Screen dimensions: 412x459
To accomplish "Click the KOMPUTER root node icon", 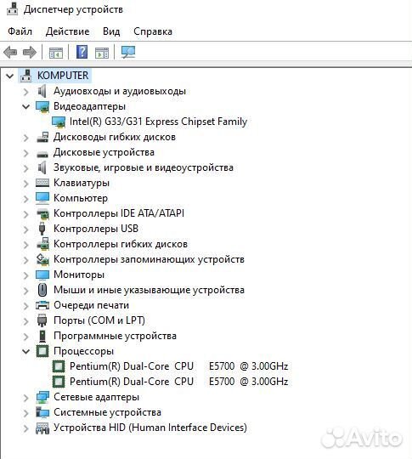I will pyautogui.click(x=25, y=76).
